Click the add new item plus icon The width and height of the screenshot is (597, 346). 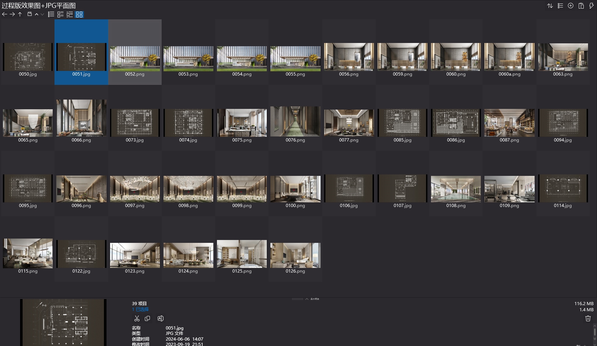pos(570,6)
